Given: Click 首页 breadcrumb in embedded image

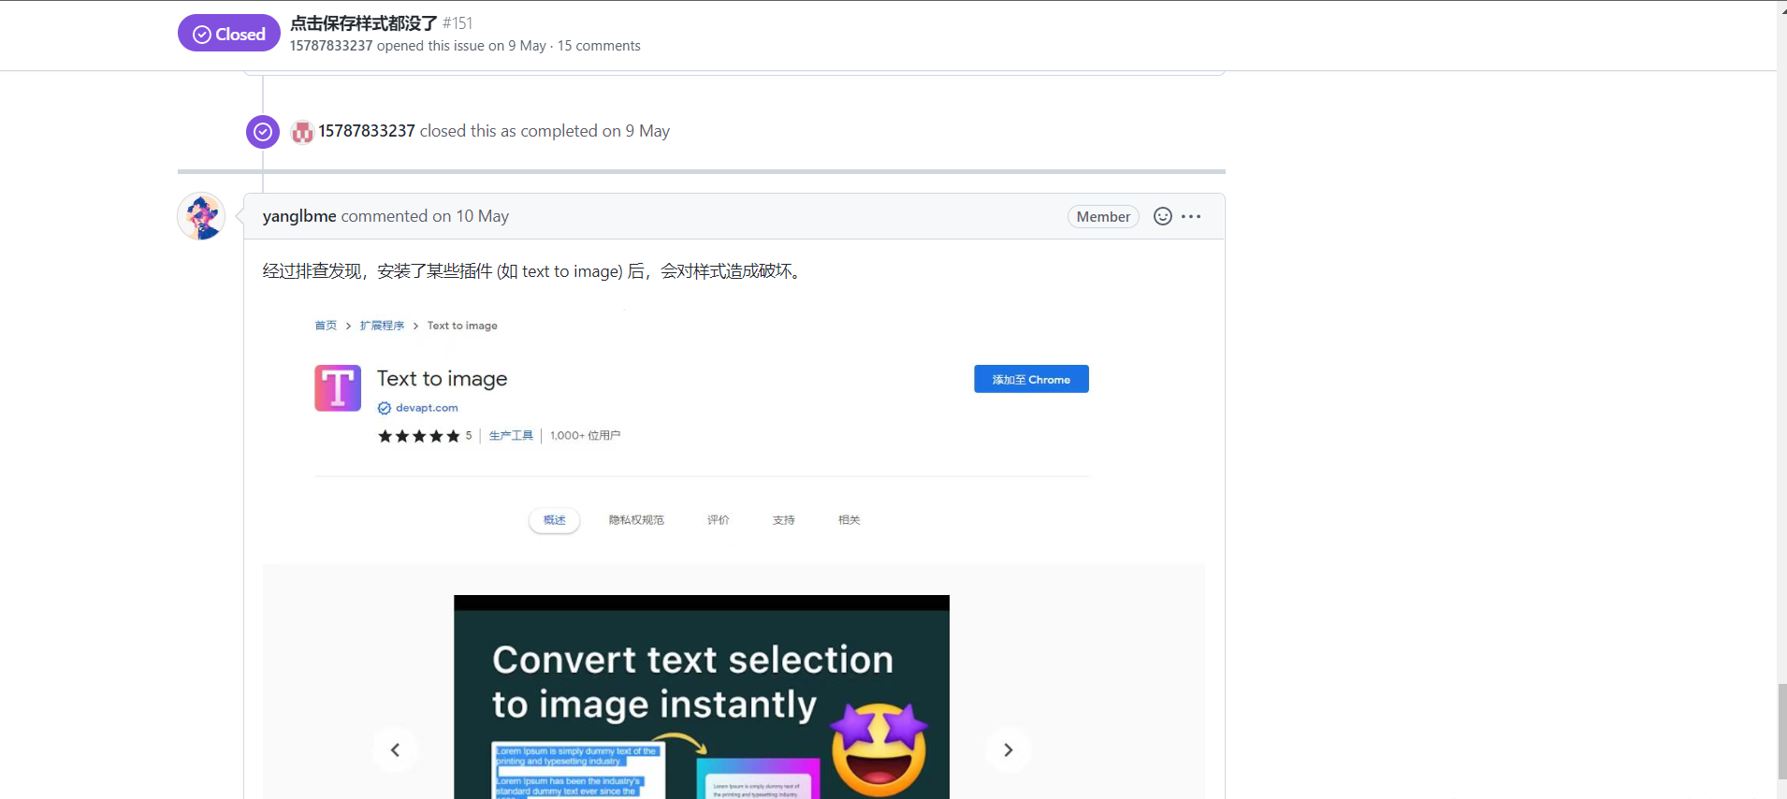Looking at the screenshot, I should tap(326, 326).
